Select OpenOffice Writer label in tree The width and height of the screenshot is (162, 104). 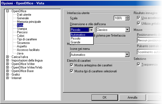[23, 64]
